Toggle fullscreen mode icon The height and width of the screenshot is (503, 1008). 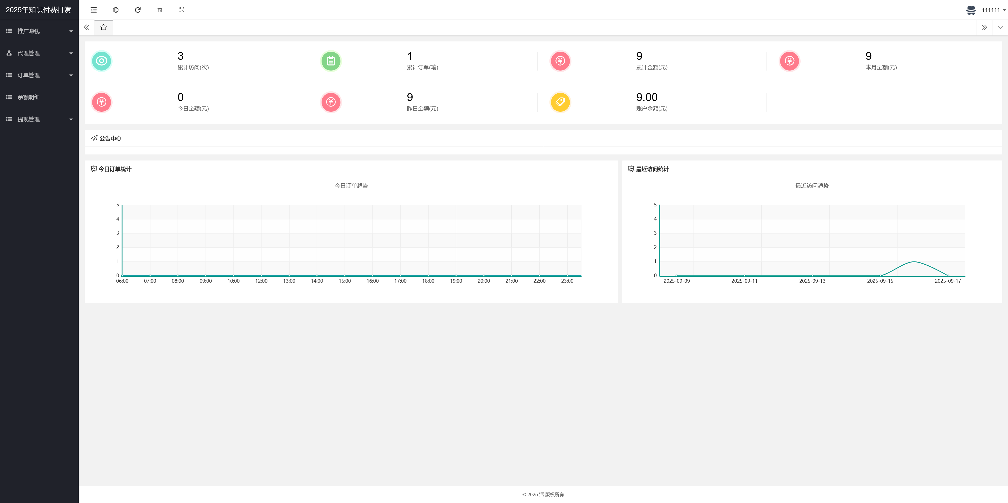pyautogui.click(x=182, y=10)
